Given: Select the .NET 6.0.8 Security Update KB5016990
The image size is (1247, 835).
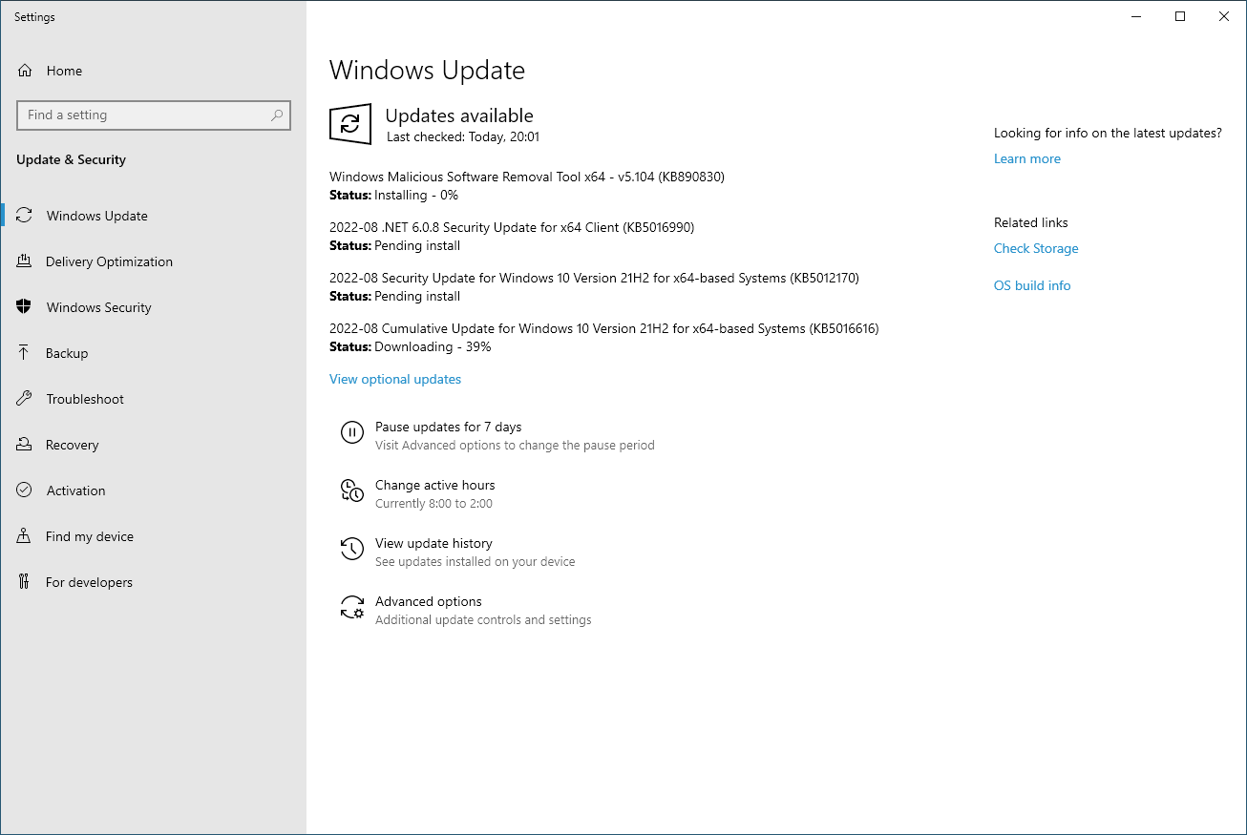Looking at the screenshot, I should point(512,227).
